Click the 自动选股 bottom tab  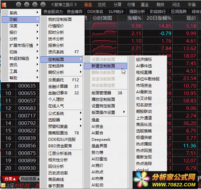tap(30, 179)
